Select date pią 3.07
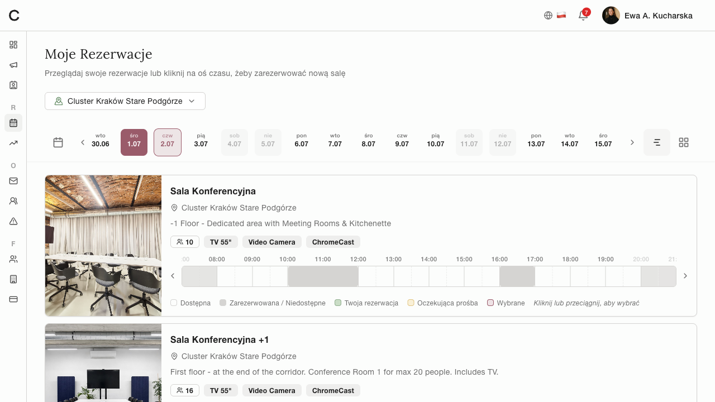 (x=201, y=142)
